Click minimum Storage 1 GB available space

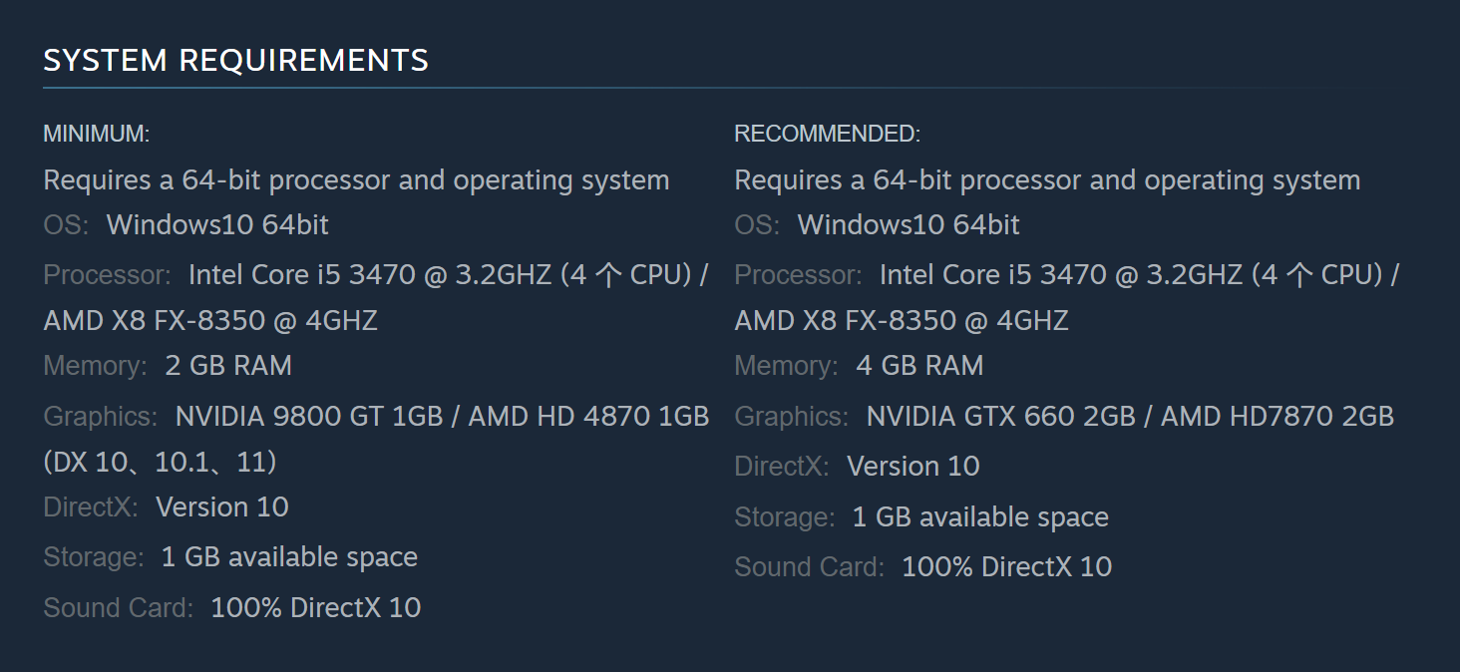[x=289, y=557]
